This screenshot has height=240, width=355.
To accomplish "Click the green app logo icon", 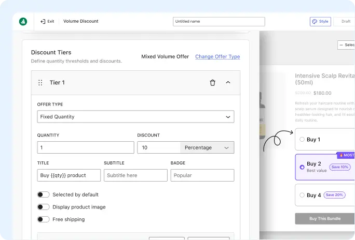I will coord(23,21).
